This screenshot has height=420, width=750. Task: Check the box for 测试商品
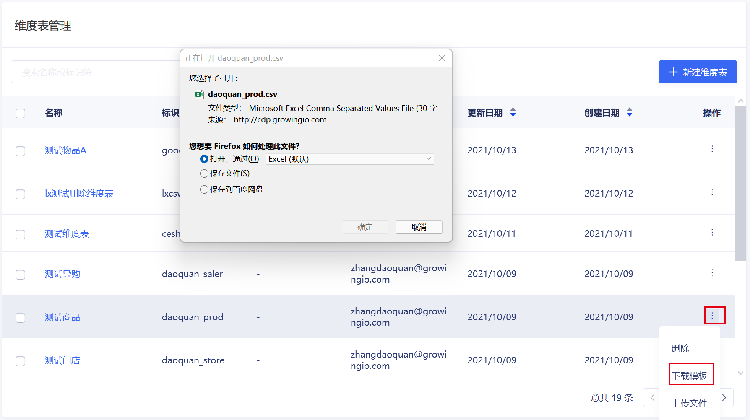(20, 318)
